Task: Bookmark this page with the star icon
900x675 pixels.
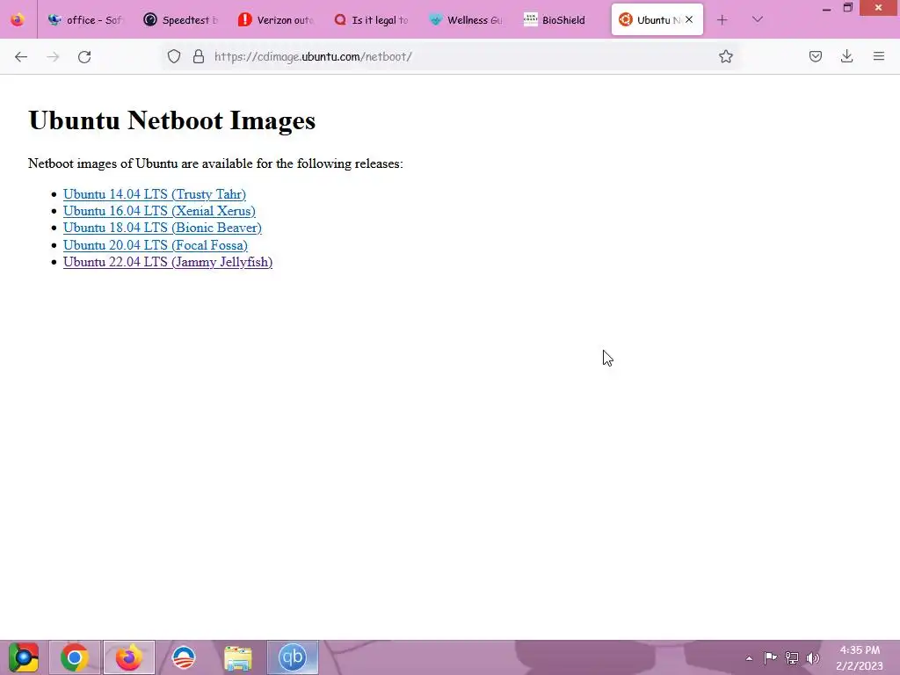Action: click(725, 56)
